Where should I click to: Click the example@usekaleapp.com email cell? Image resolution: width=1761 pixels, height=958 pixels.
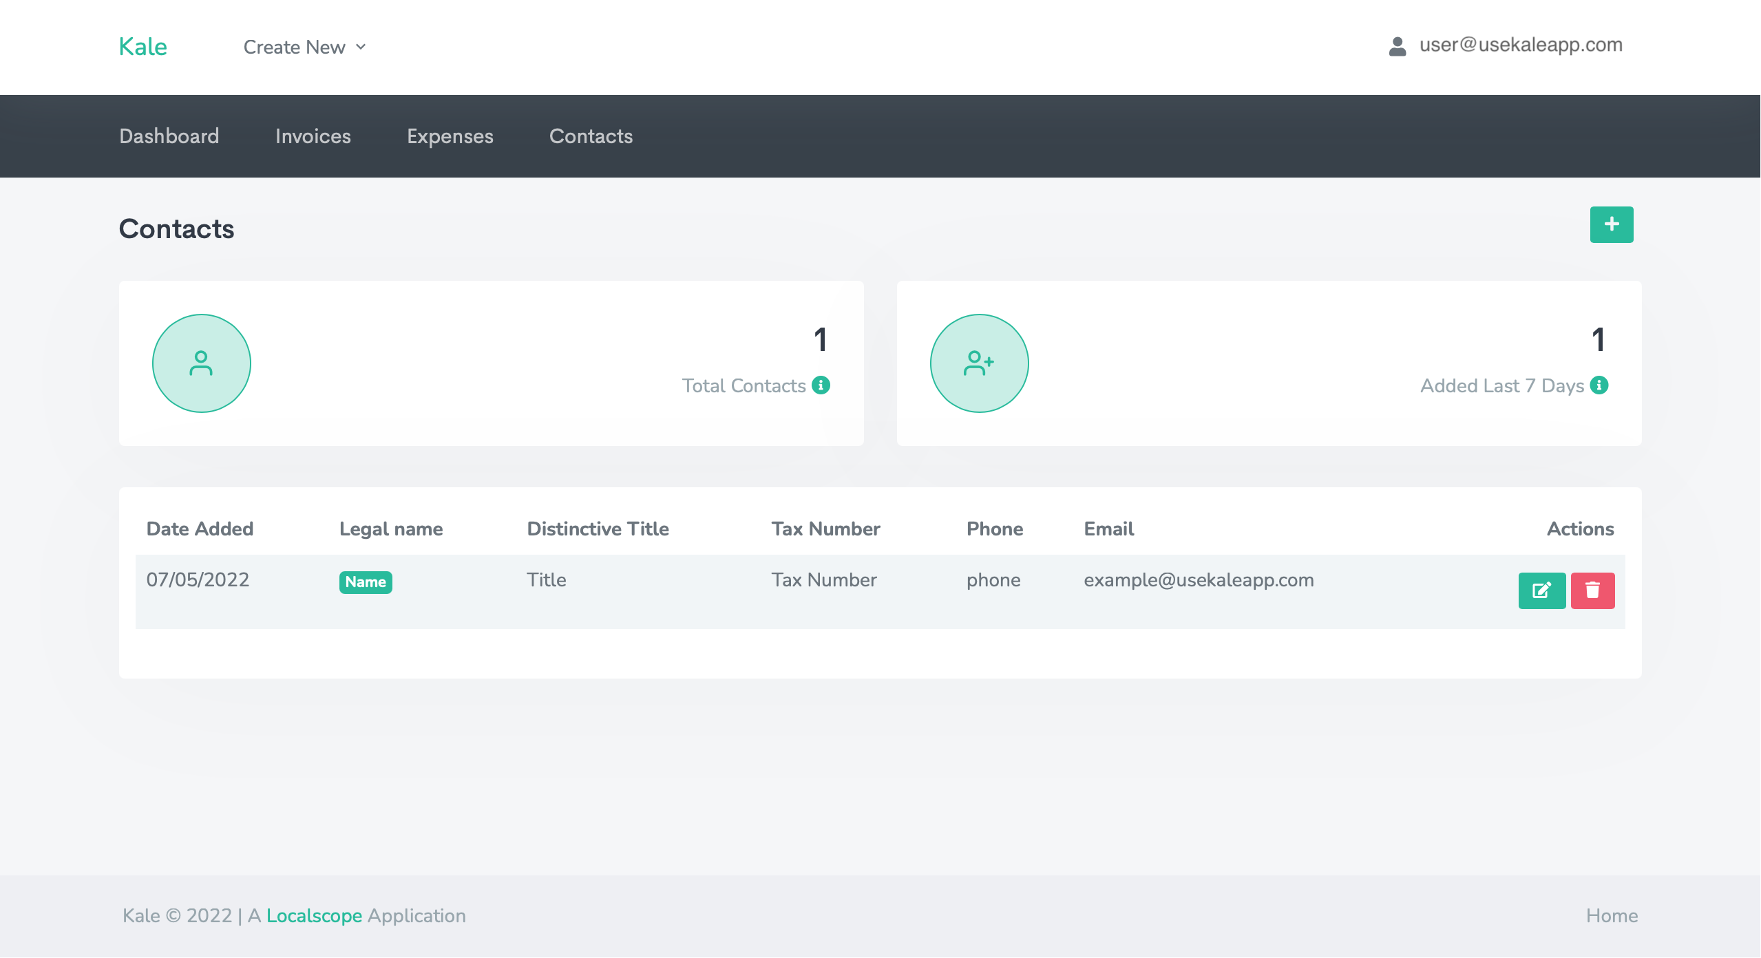(x=1198, y=580)
